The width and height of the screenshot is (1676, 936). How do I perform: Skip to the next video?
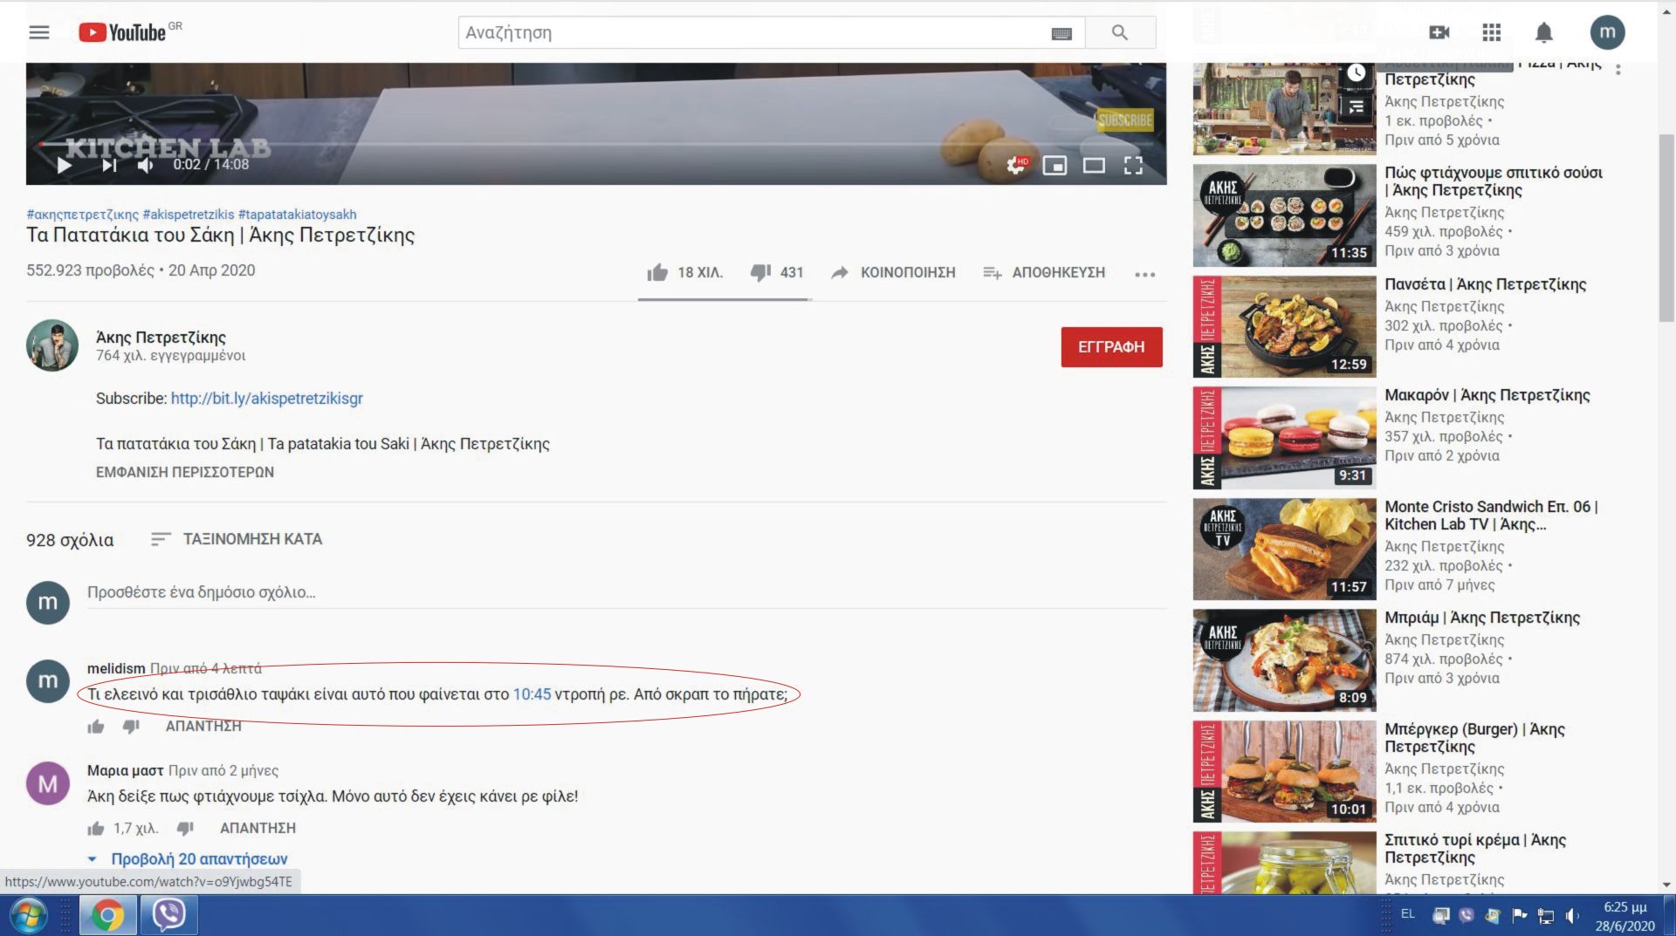pos(109,165)
